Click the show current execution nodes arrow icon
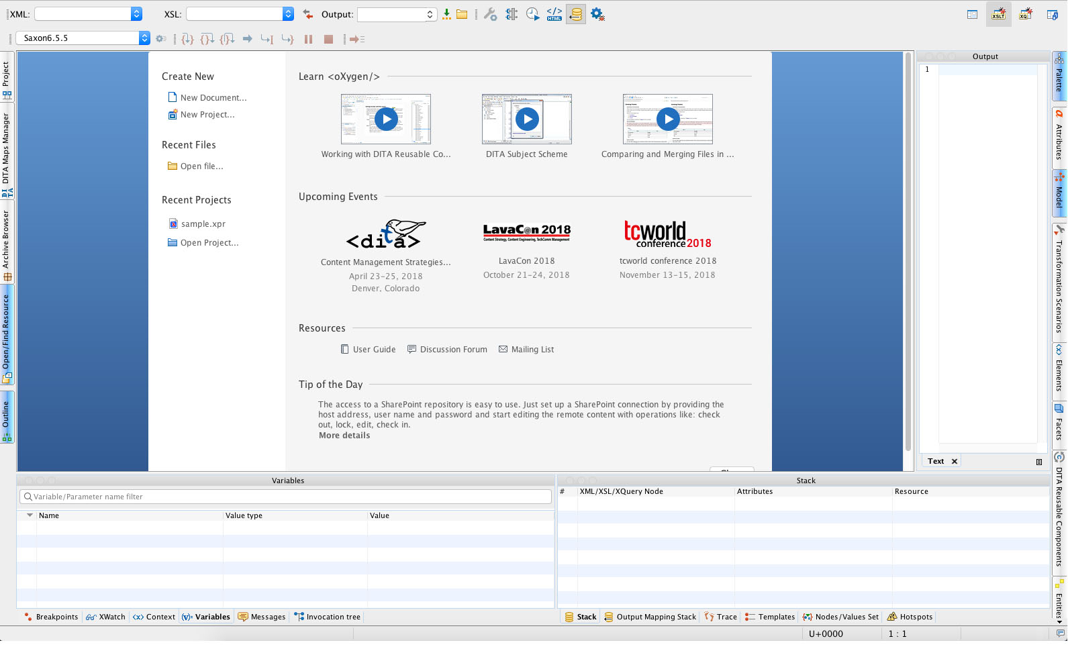 [x=357, y=39]
